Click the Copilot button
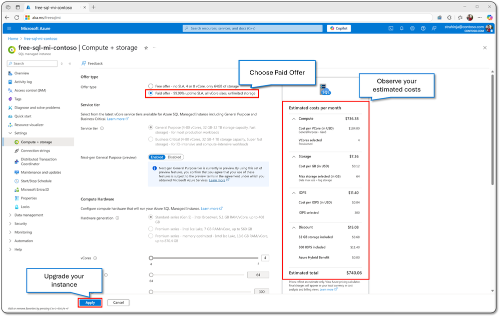 pyautogui.click(x=339, y=28)
